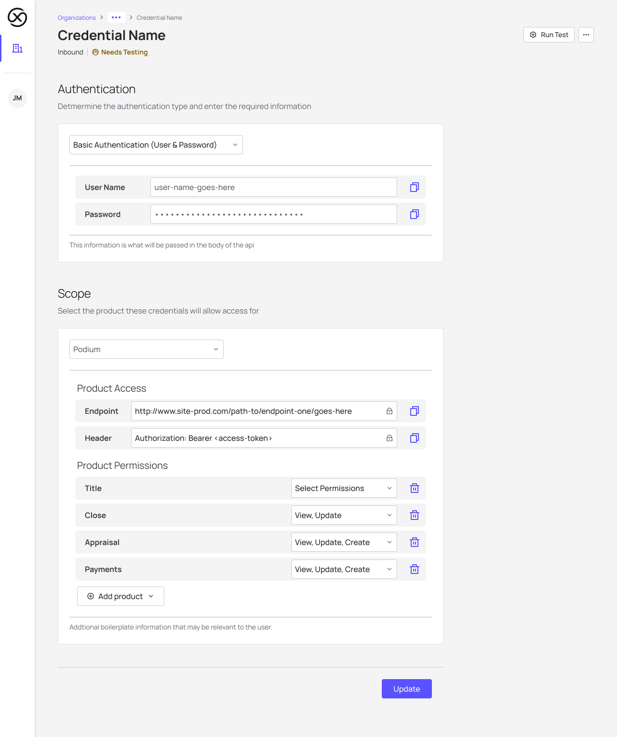Open the permissions dropdown for Payments
Screen dimensions: 617x737
344,569
